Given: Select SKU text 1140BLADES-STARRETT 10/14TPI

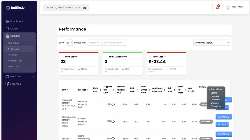Looking at the screenshot, I should (x=69, y=105).
